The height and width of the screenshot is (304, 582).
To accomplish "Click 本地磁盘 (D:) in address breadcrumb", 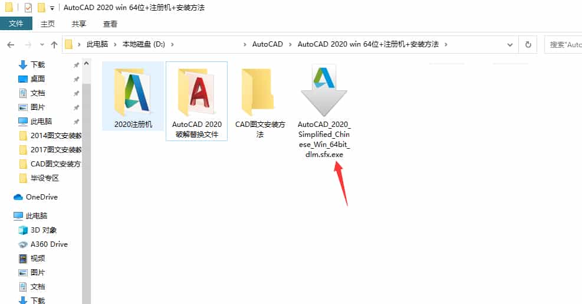I will (x=144, y=44).
